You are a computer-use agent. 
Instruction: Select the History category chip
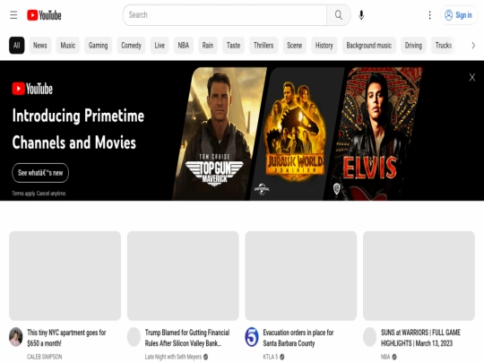324,46
